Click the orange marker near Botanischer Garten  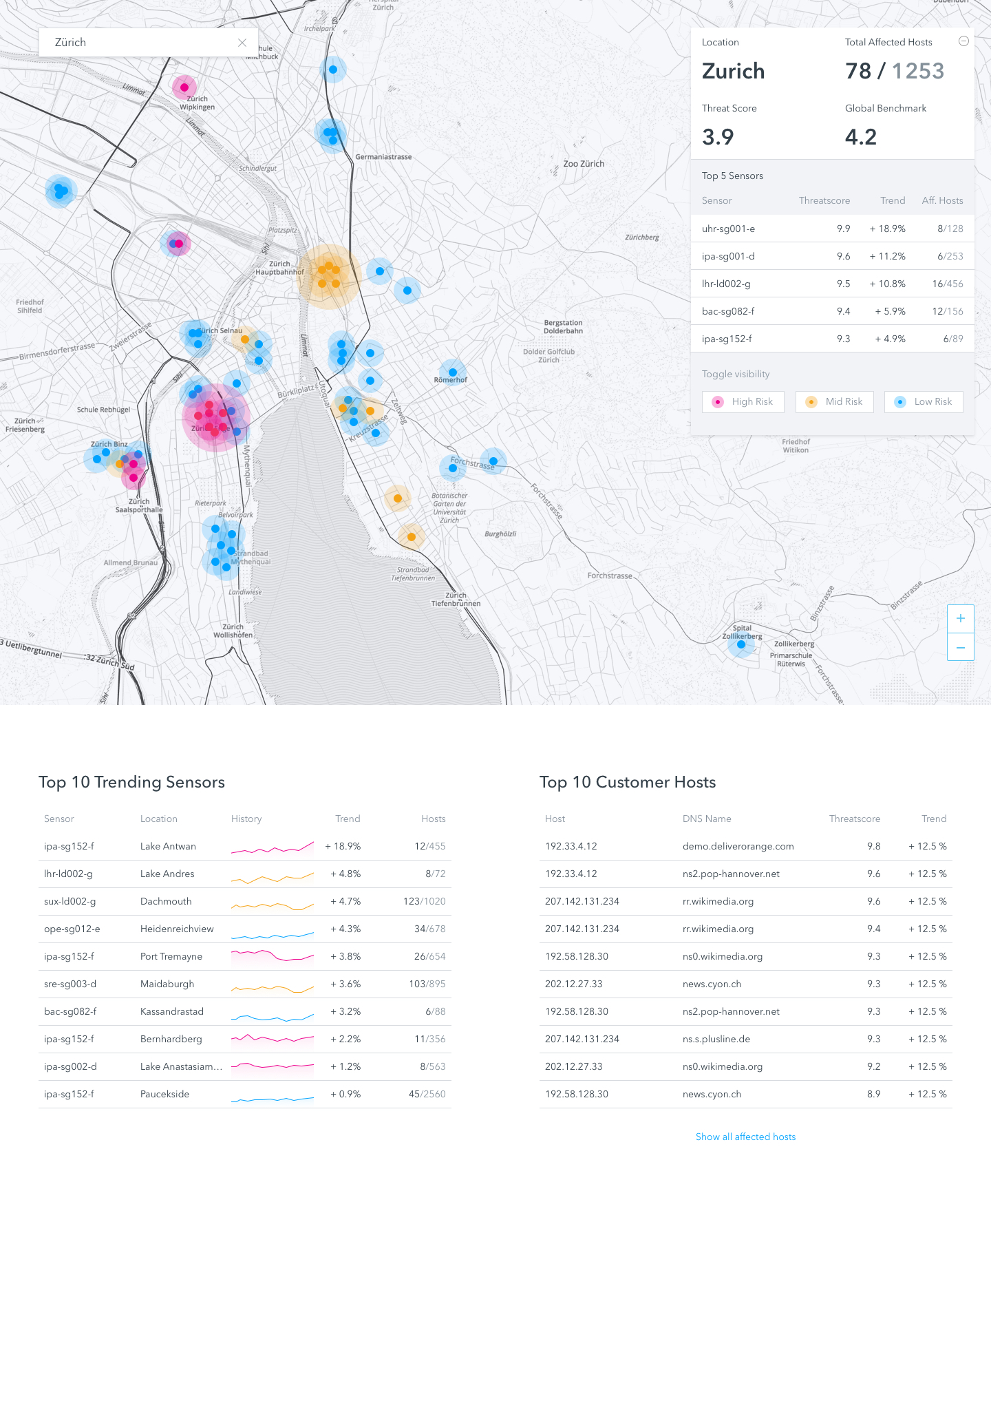click(x=397, y=498)
